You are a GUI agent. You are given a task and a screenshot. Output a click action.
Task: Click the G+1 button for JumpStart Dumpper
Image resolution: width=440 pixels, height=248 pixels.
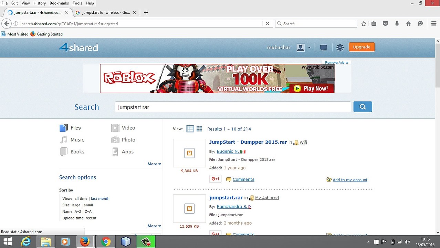pos(215,179)
